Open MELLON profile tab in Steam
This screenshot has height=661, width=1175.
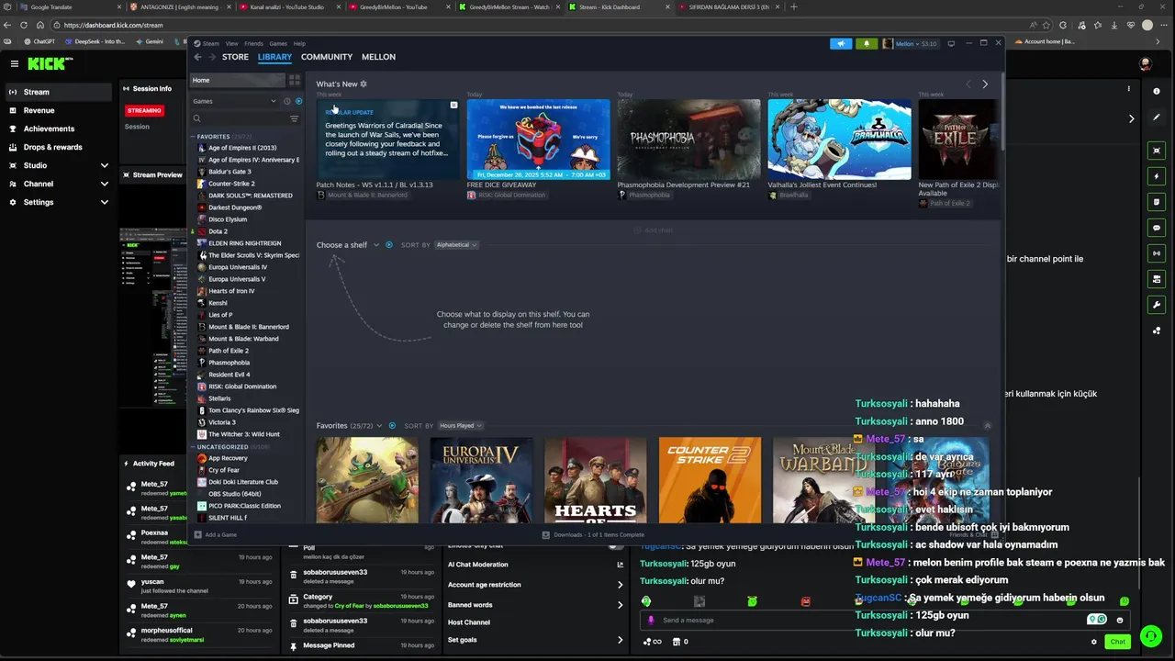378,57
